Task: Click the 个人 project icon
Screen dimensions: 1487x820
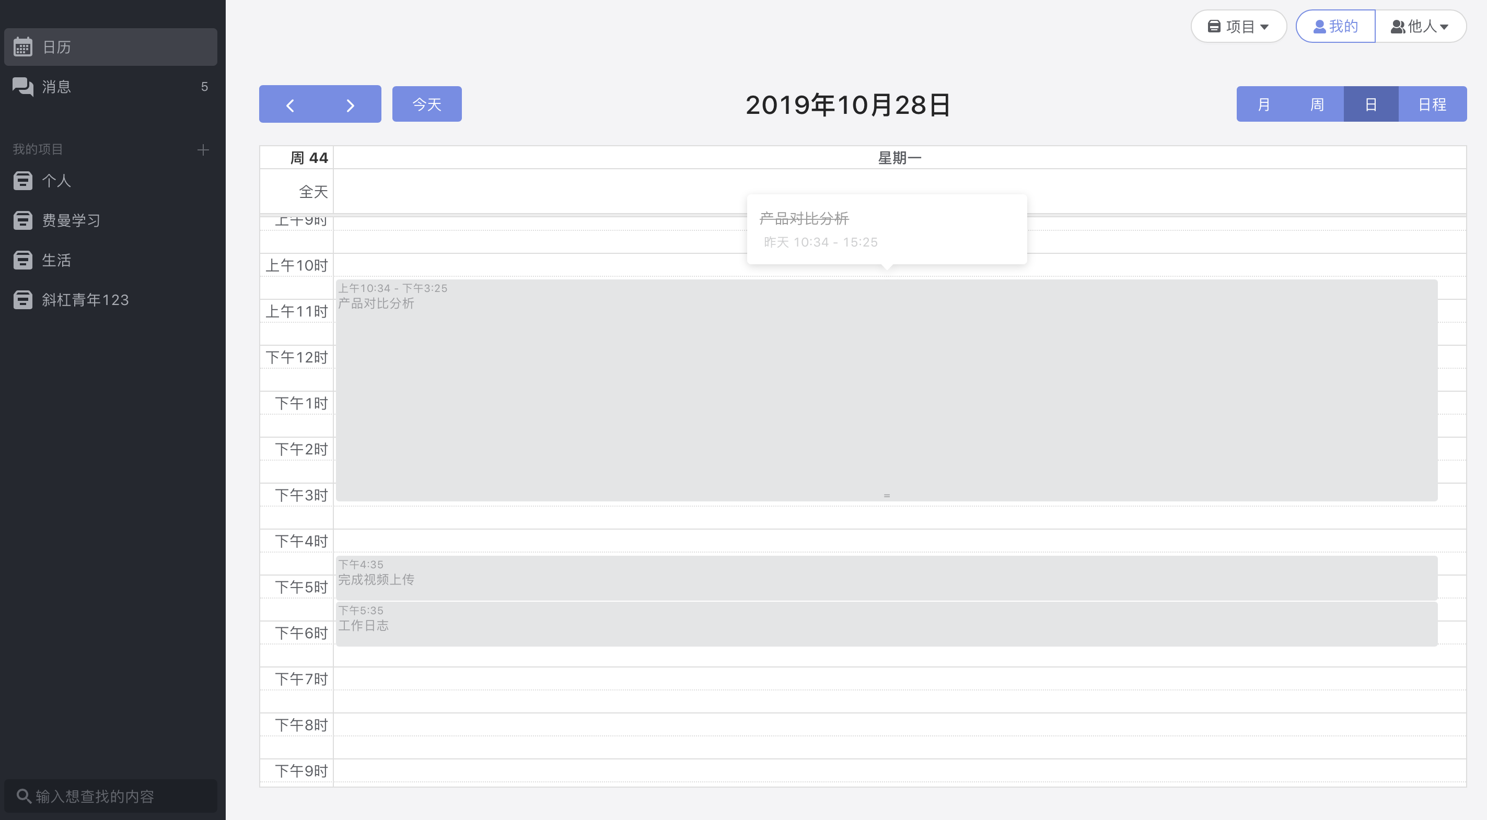Action: pyautogui.click(x=22, y=181)
